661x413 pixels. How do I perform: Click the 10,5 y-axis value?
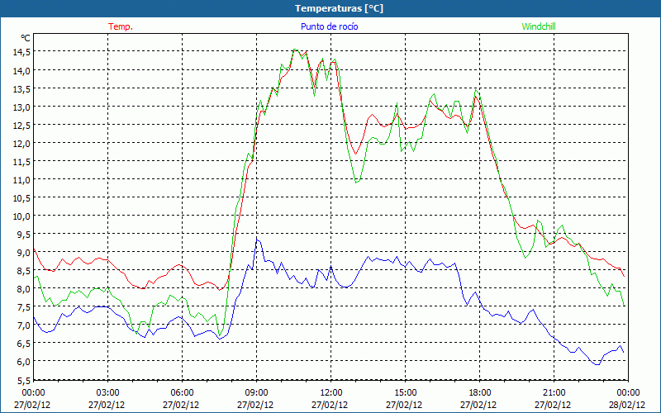(22, 197)
